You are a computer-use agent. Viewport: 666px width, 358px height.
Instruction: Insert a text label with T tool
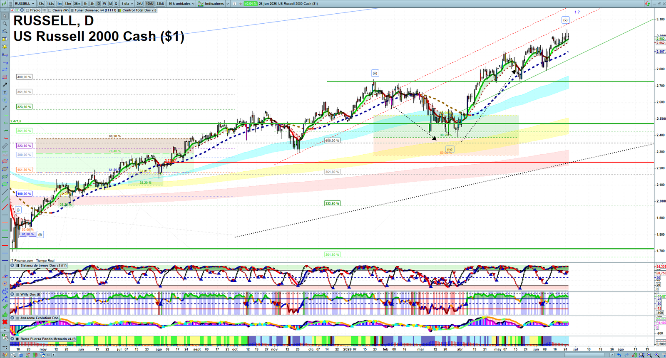point(5,92)
